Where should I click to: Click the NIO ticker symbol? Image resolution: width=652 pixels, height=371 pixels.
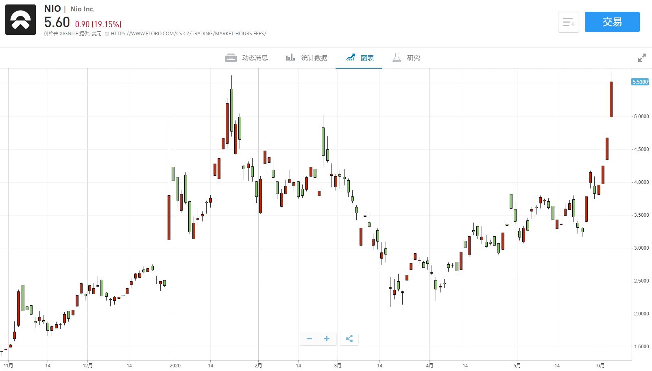pos(52,9)
